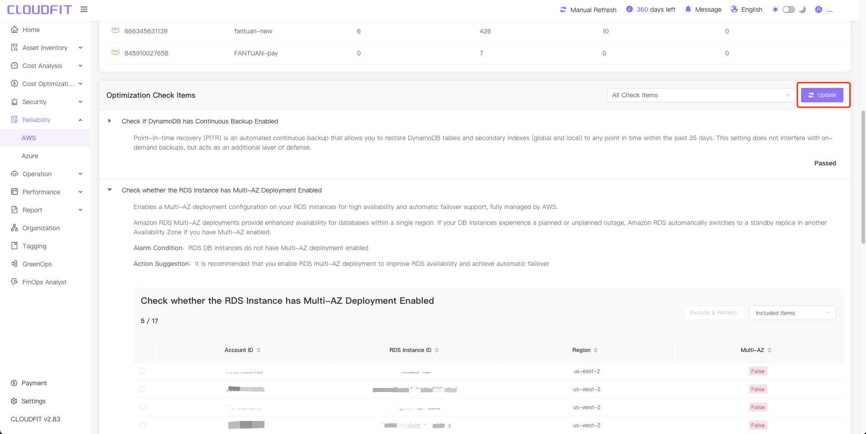Viewport: 866px width, 434px height.
Task: Select the radio button in the last us-west-2 row
Action: pyautogui.click(x=143, y=425)
